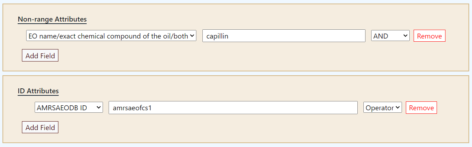
Task: Select the AMRSAEODB ID label in the selector
Action: click(62, 107)
